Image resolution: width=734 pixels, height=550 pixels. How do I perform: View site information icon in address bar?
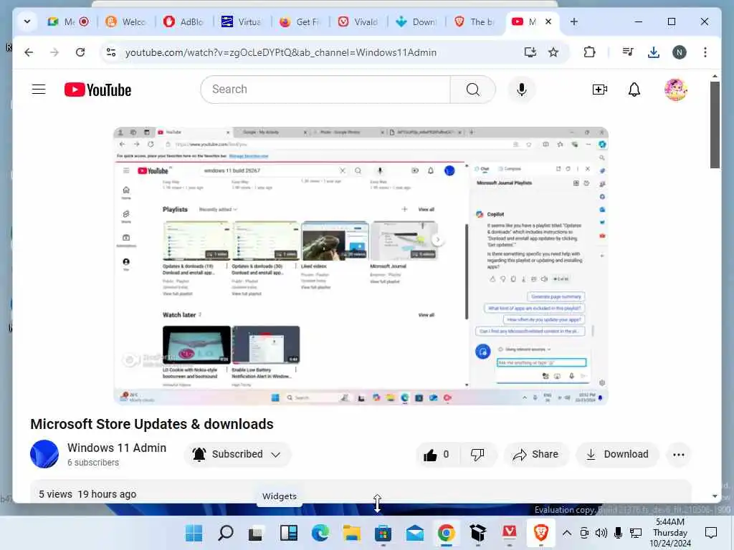pos(111,52)
